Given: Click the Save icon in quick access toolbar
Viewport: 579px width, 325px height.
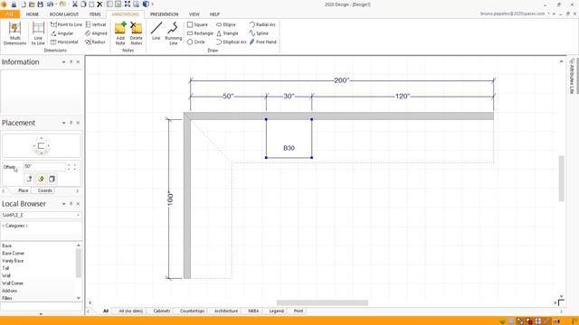Looking at the screenshot, I should coord(40,5).
